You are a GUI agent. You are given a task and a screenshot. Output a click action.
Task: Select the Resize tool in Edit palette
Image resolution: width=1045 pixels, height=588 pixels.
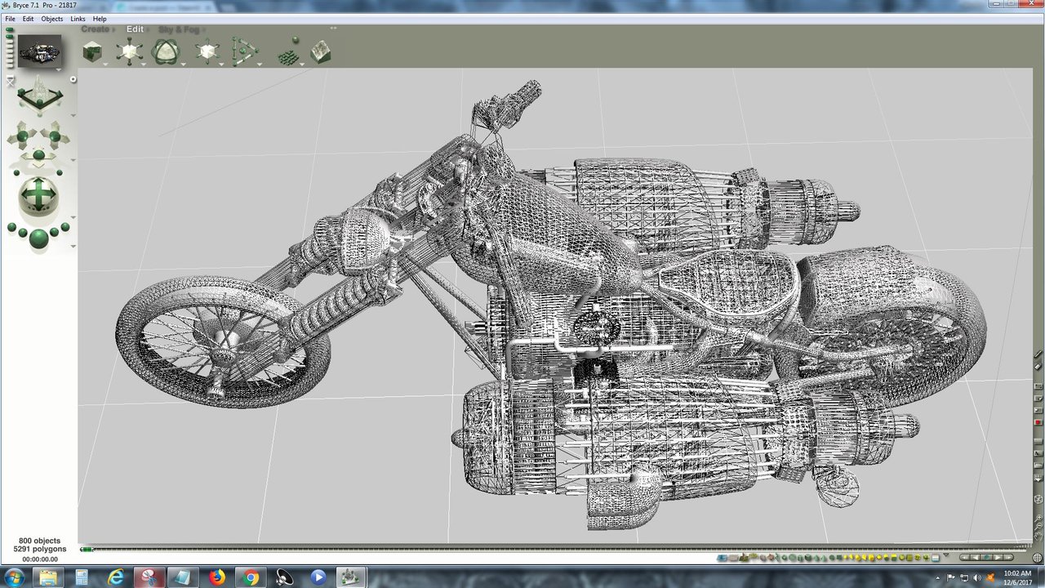click(129, 51)
